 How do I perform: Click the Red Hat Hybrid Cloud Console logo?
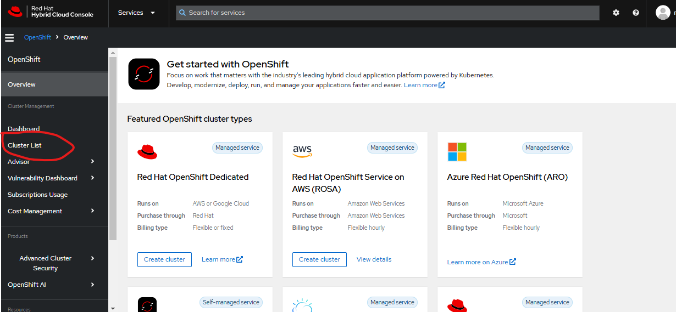(x=51, y=12)
